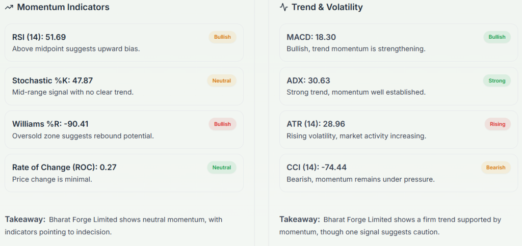Click the Neutral badge on Stochastic %K card
The image size is (522, 246).
click(221, 81)
